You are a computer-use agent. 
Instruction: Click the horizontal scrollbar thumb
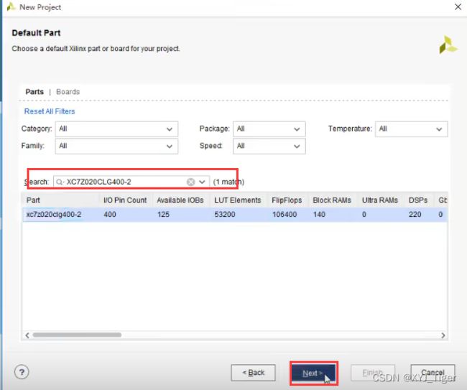[x=77, y=335]
